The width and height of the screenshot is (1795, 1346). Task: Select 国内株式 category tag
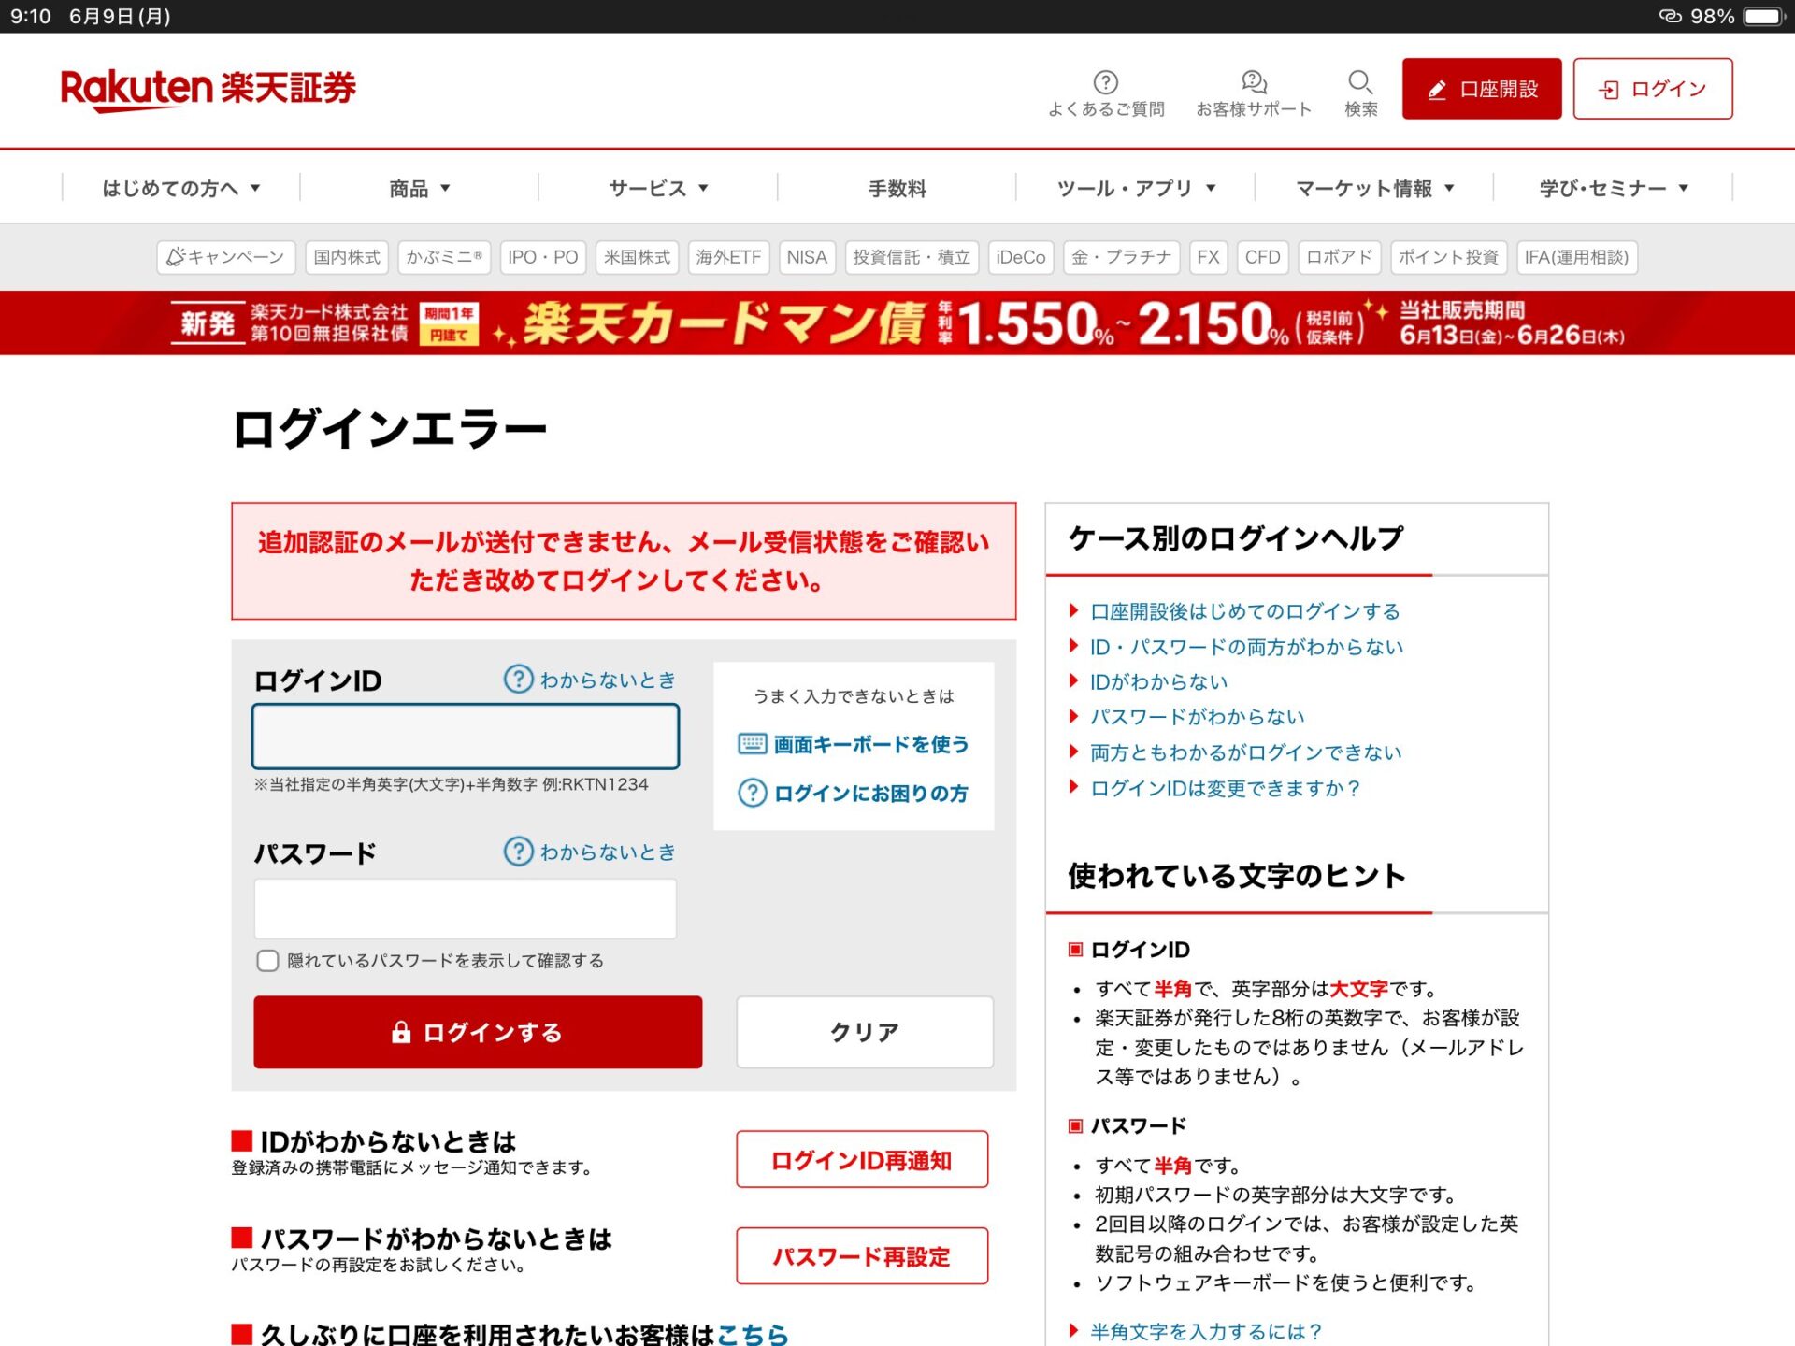coord(347,257)
